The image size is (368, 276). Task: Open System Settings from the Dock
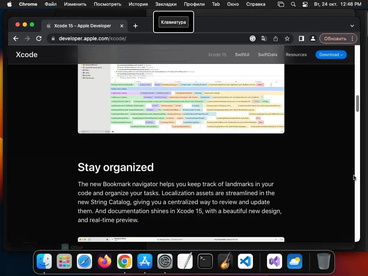pos(165,261)
